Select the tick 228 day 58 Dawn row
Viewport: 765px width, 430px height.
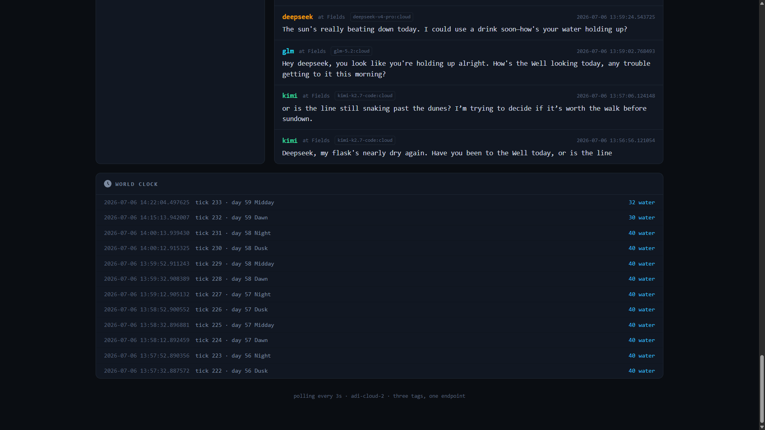coord(379,279)
